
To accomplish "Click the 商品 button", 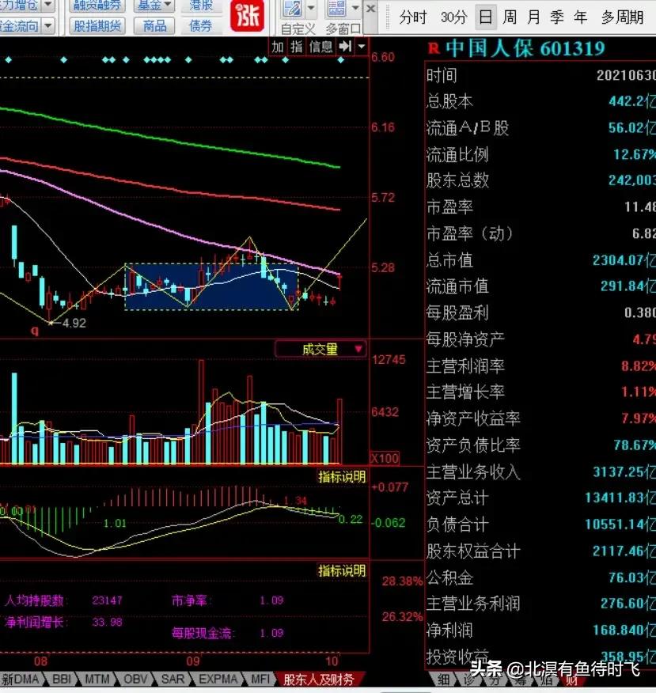I will [155, 26].
